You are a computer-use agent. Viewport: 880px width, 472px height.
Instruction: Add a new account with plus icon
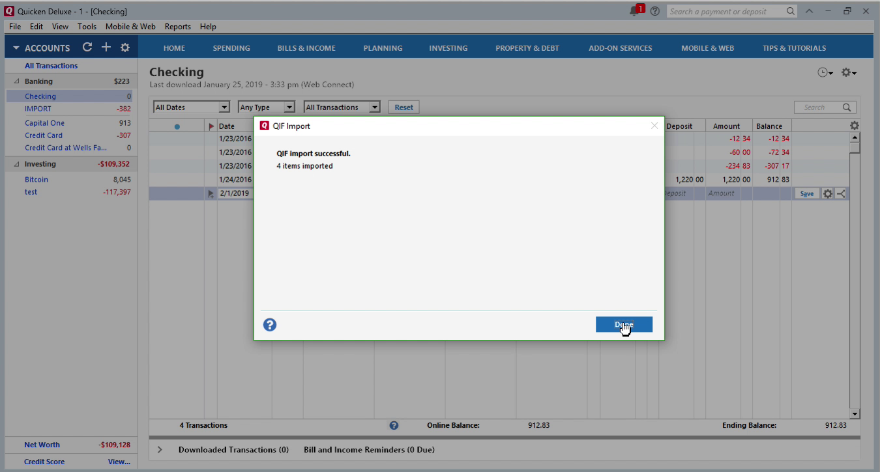(106, 48)
